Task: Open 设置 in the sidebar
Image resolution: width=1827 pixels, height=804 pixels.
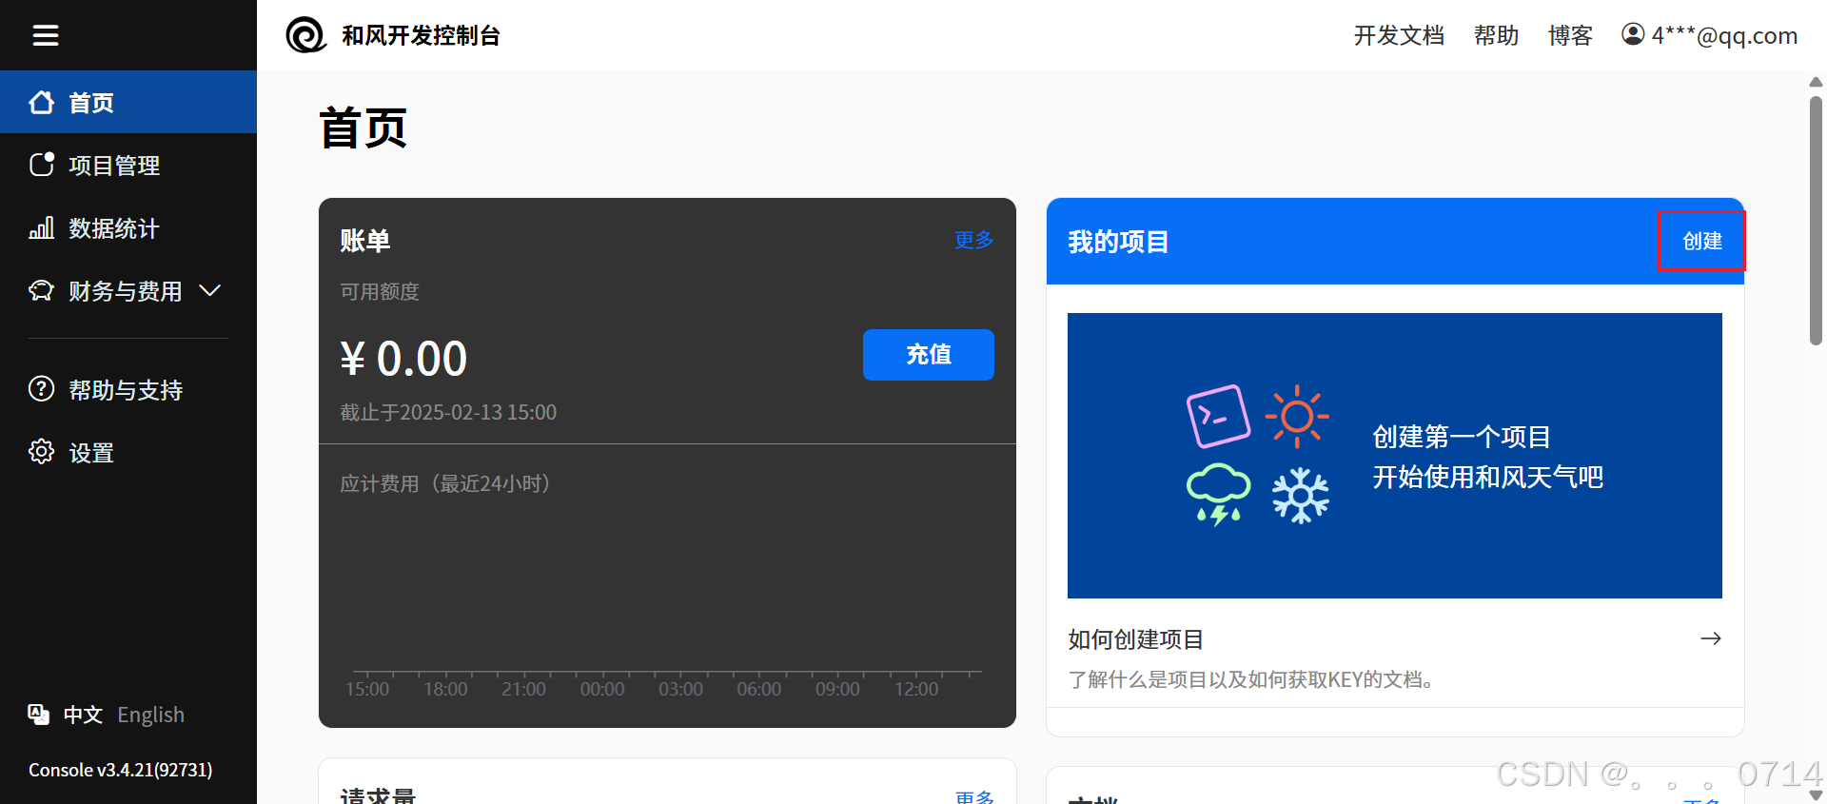Action: pyautogui.click(x=128, y=452)
